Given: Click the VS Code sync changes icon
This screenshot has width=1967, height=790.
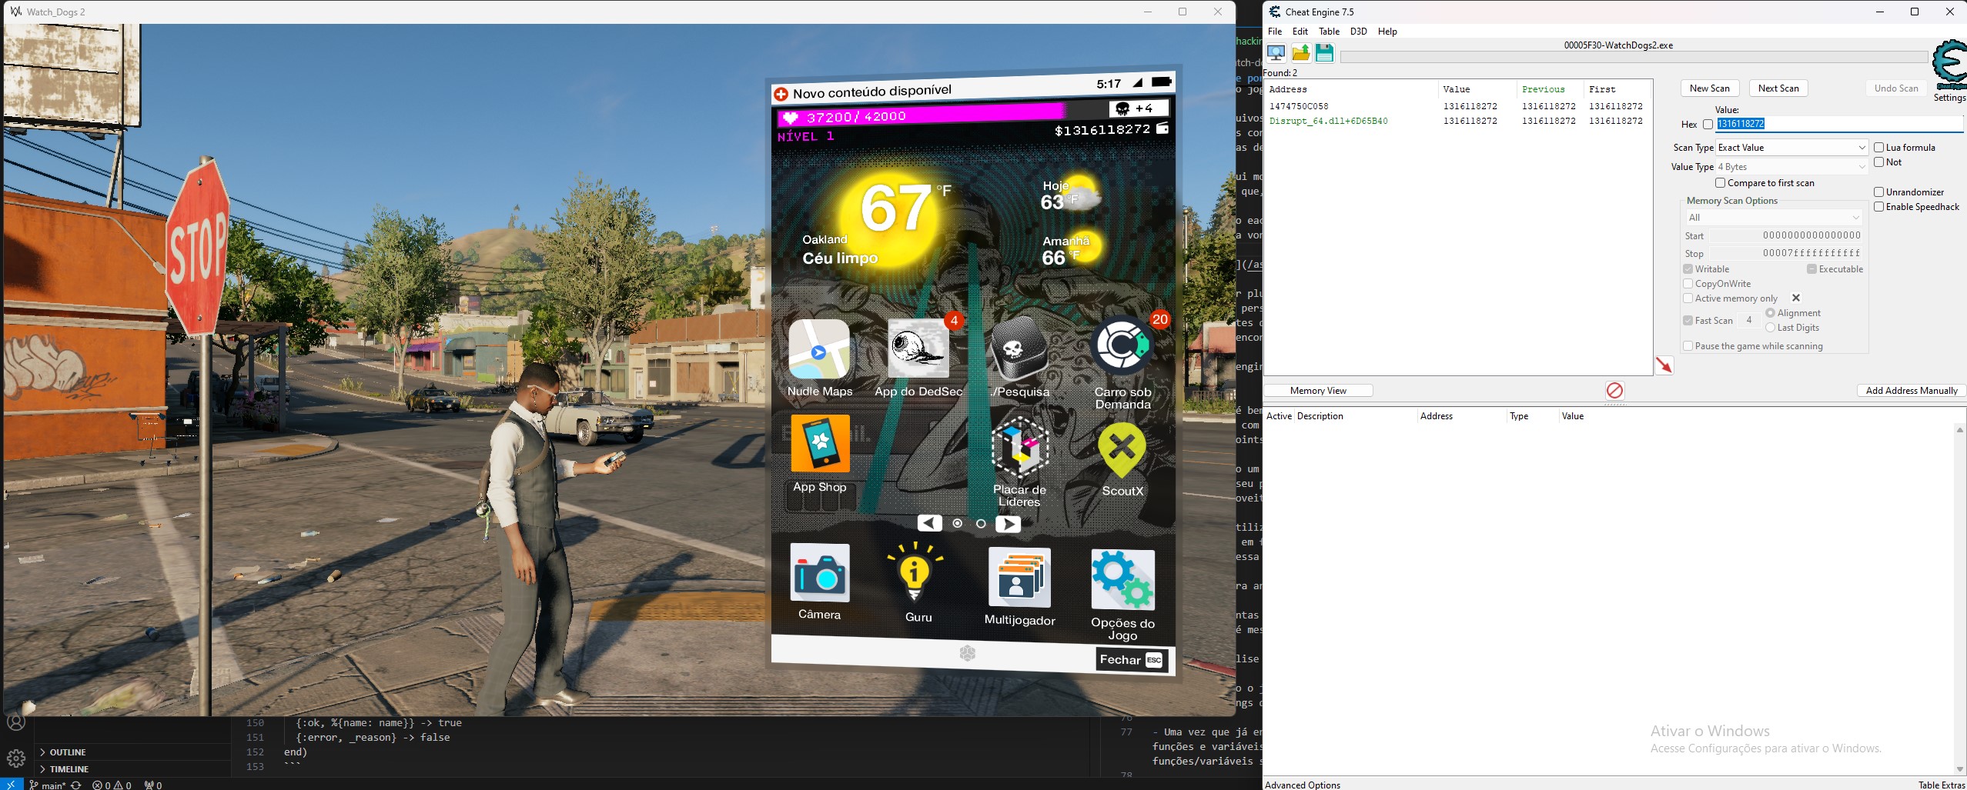Looking at the screenshot, I should [76, 785].
